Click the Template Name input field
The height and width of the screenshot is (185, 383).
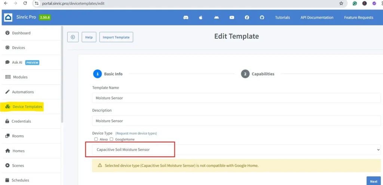pyautogui.click(x=236, y=98)
